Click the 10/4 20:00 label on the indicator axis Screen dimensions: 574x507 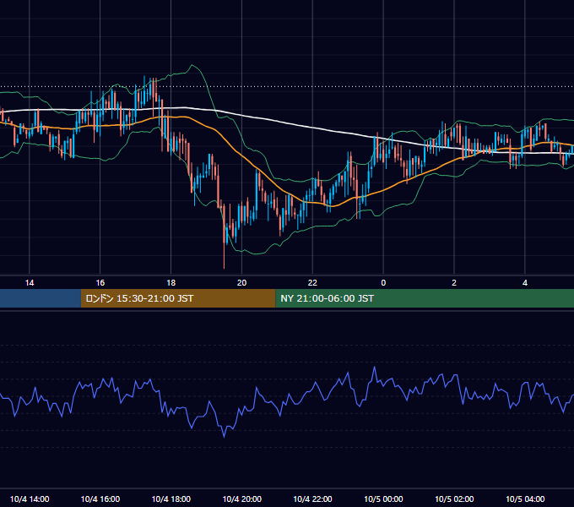pyautogui.click(x=242, y=499)
